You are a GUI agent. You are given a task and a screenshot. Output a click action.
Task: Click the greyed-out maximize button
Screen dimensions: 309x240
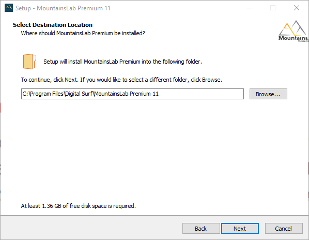coord(273,8)
